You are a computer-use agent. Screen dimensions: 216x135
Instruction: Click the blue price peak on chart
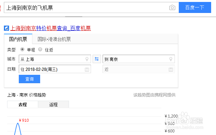(x=18, y=124)
